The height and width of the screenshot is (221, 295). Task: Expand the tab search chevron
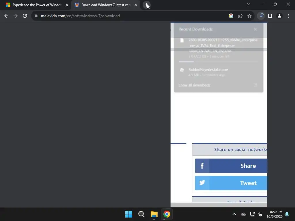coord(249,4)
